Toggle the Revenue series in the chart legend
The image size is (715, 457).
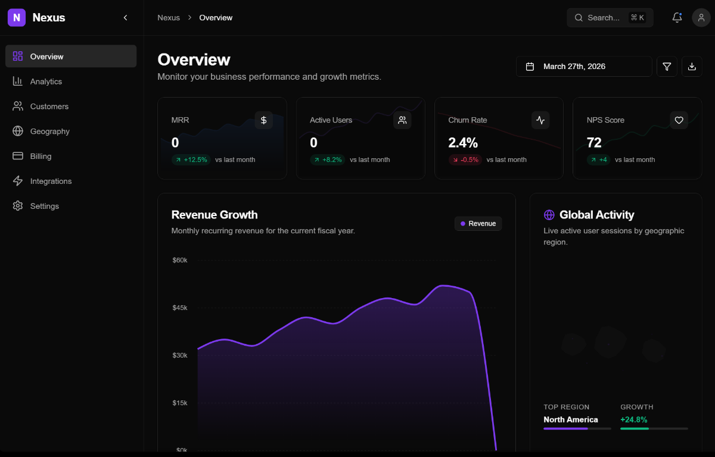(478, 223)
